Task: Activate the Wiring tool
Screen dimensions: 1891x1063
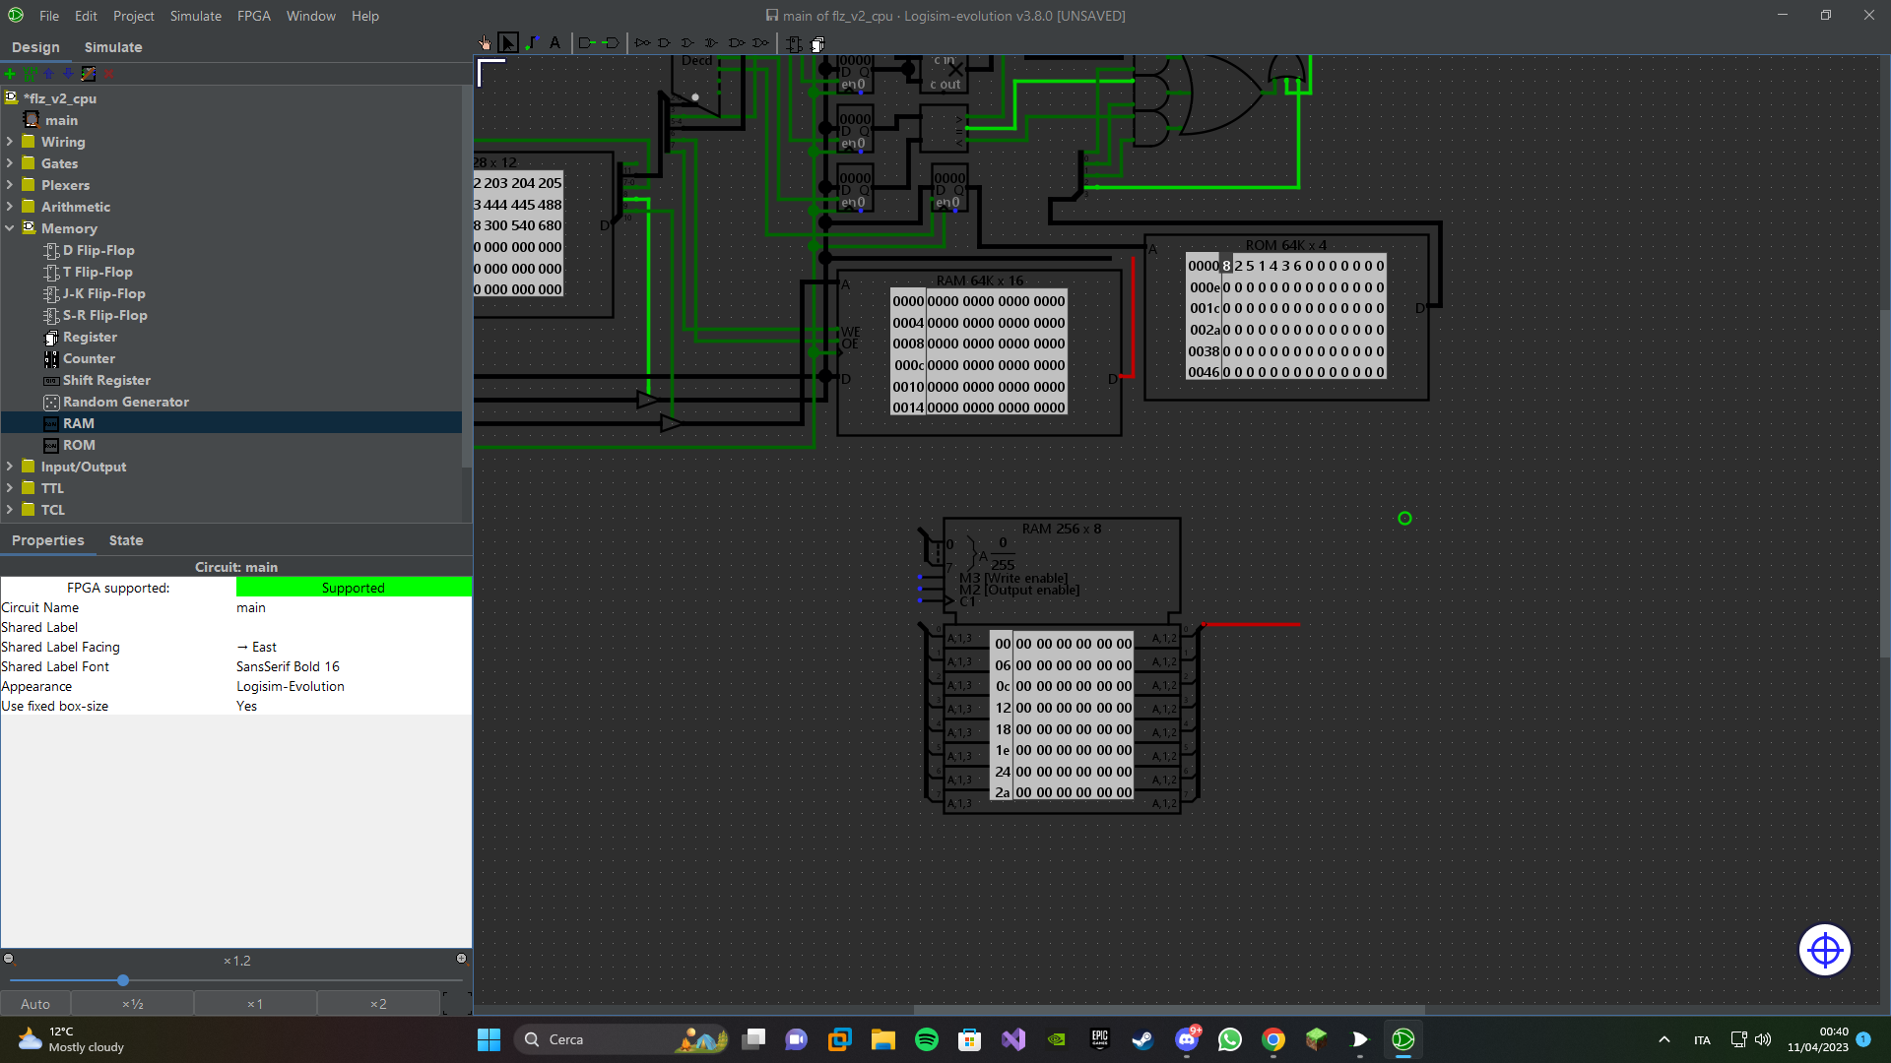Action: click(532, 42)
